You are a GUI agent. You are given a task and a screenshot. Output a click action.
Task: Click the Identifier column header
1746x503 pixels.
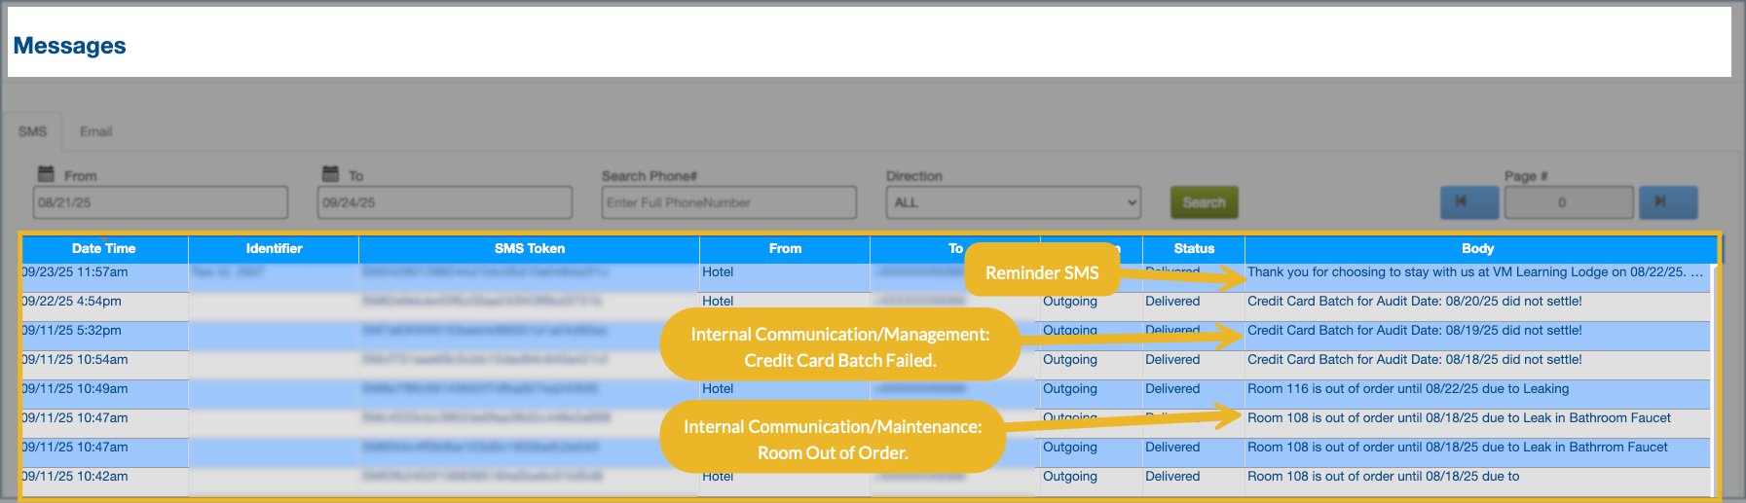[274, 249]
